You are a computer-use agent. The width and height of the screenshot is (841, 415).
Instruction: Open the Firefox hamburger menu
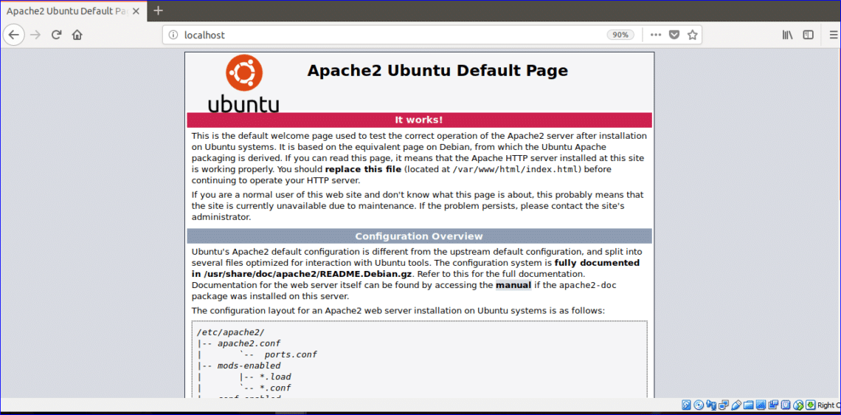click(834, 35)
